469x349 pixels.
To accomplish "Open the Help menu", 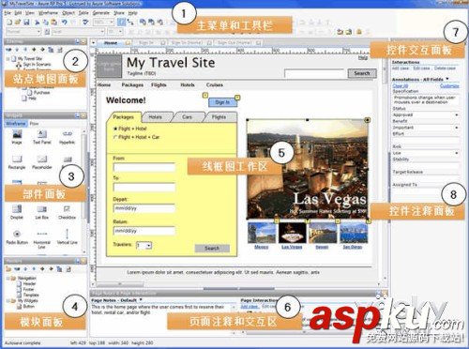I will coord(133,13).
